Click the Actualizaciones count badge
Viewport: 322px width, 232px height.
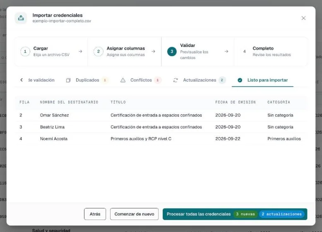[222, 80]
